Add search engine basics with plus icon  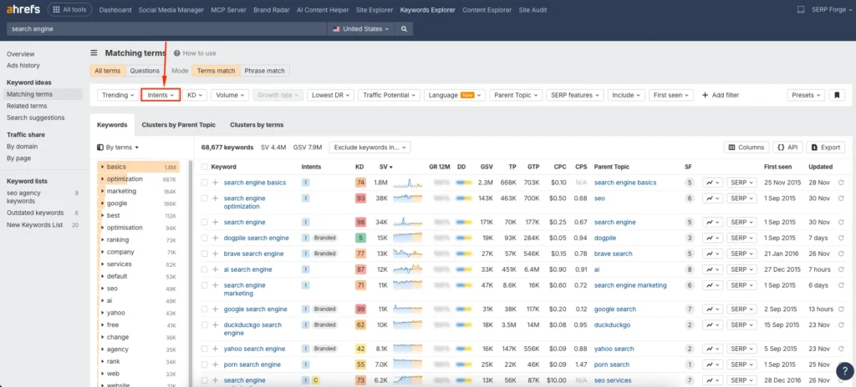point(215,183)
